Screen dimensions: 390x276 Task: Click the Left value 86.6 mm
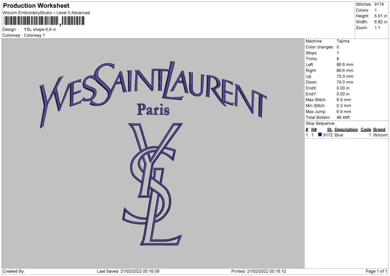(345, 64)
